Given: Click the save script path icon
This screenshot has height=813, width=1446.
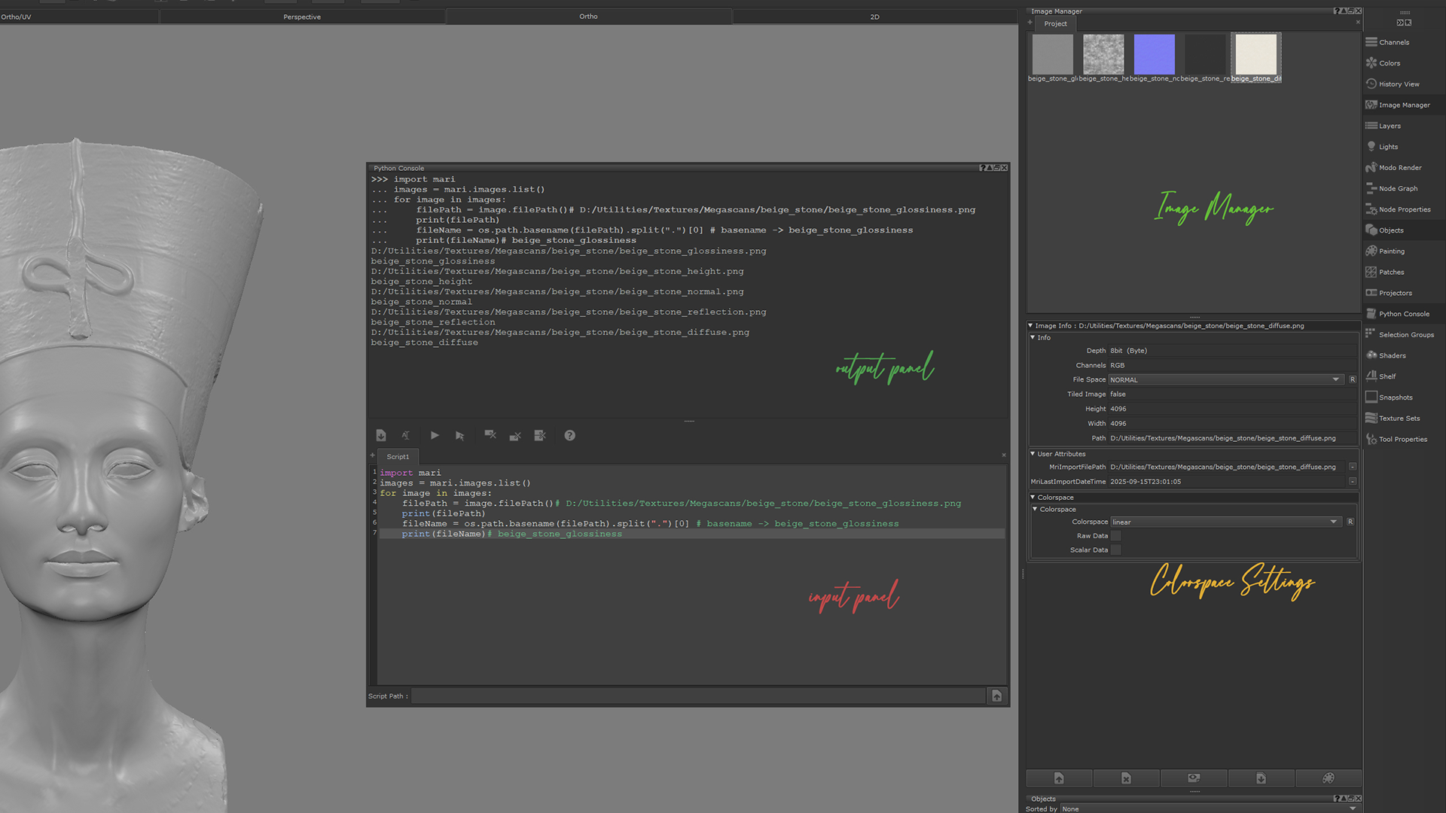Looking at the screenshot, I should (x=996, y=696).
